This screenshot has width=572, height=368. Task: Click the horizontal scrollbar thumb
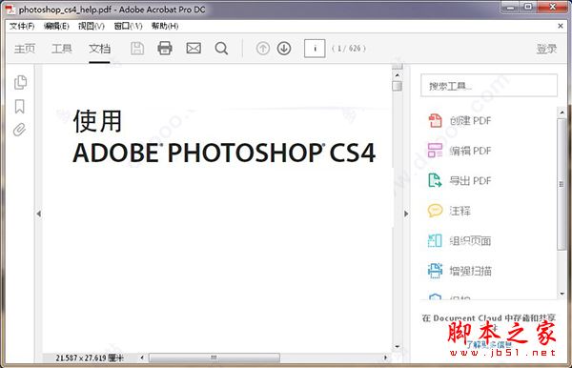point(214,358)
